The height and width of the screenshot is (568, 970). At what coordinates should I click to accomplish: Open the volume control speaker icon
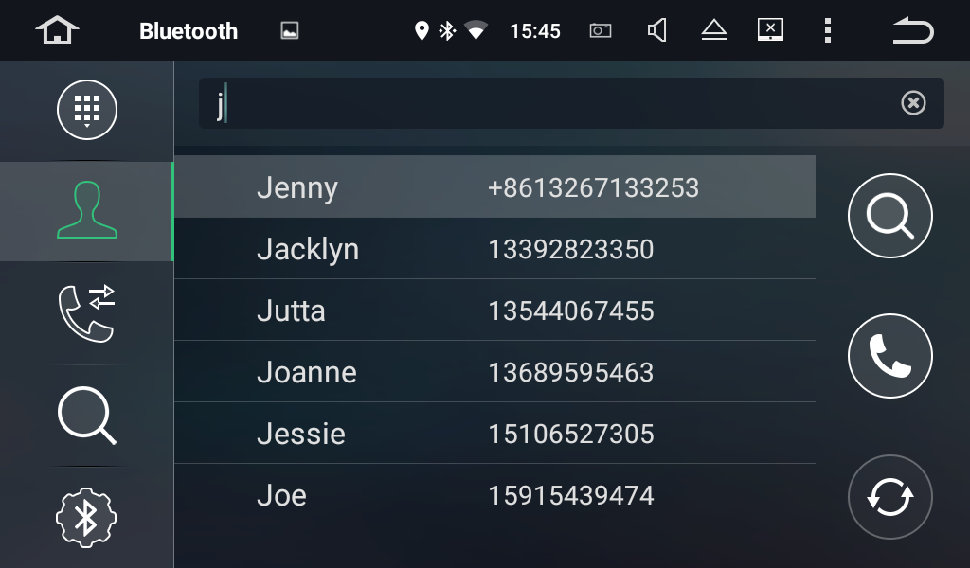pos(656,30)
